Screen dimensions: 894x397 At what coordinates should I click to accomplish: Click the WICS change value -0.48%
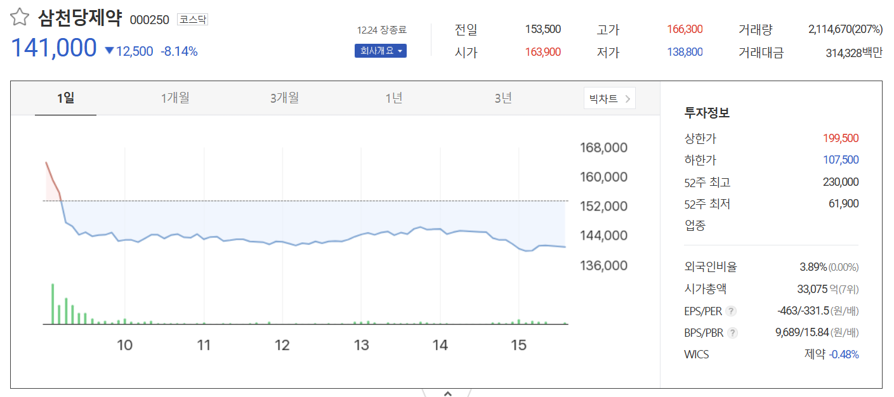coord(844,355)
